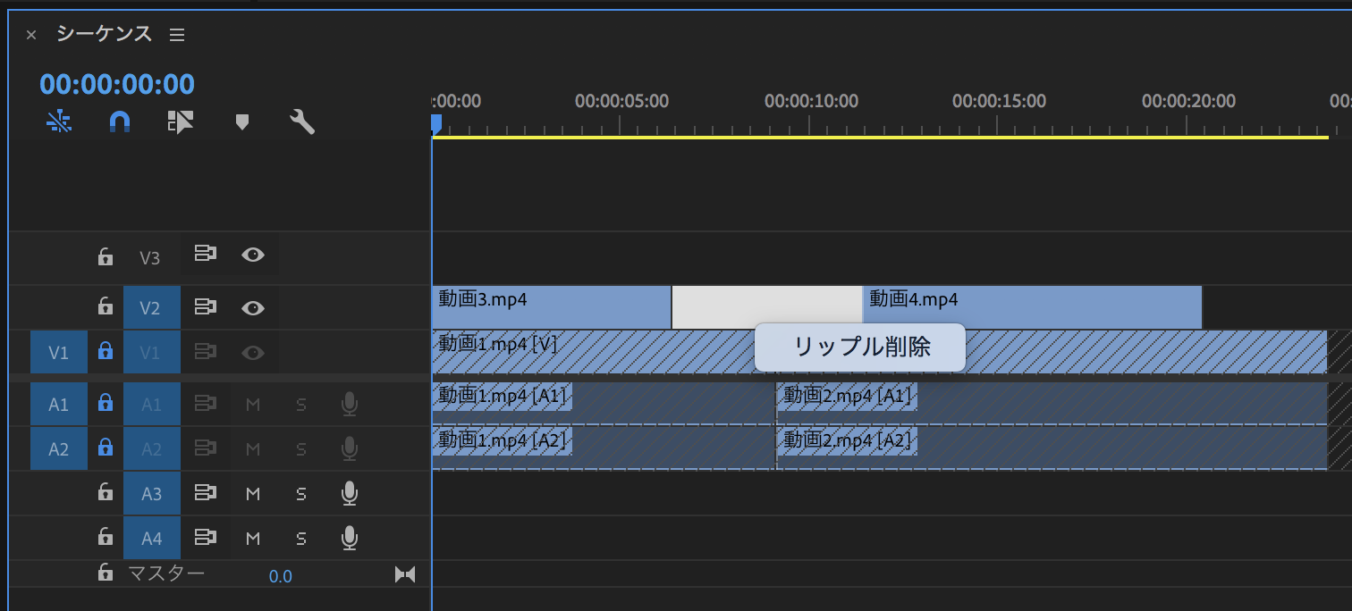The width and height of the screenshot is (1352, 611).
Task: Toggle V2 track output eye
Action: (253, 308)
